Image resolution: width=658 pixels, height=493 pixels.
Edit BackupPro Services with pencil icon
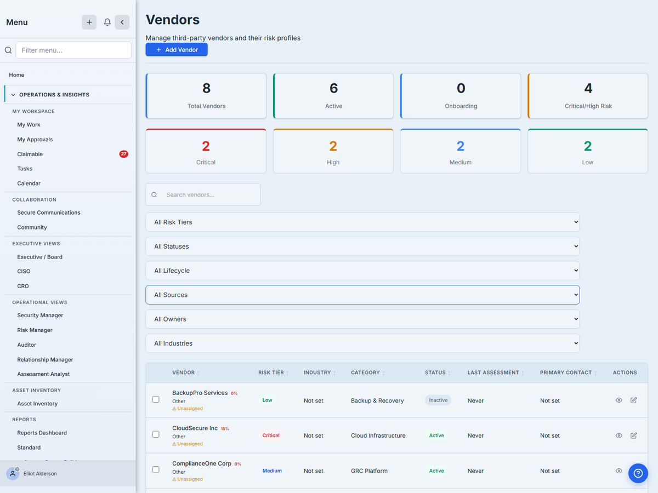pos(633,400)
